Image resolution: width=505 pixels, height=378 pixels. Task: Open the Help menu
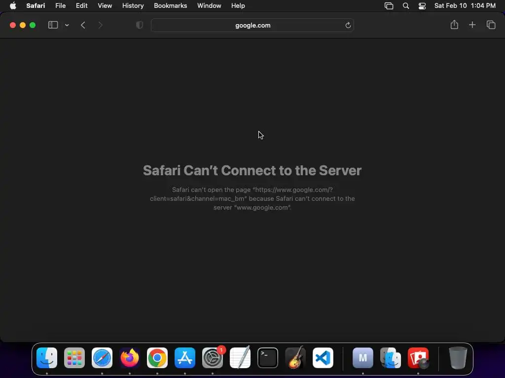(238, 6)
